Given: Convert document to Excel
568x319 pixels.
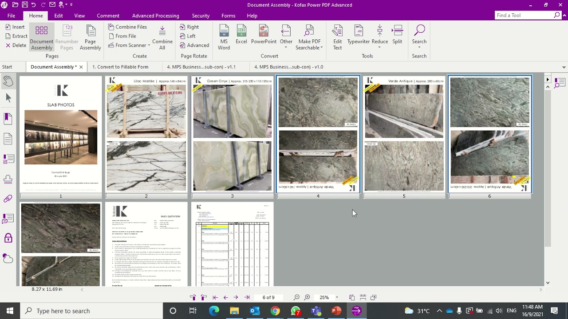Looking at the screenshot, I should click(241, 36).
